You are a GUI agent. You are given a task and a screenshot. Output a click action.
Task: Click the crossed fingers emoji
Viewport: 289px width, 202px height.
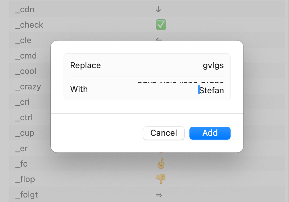coord(161,164)
